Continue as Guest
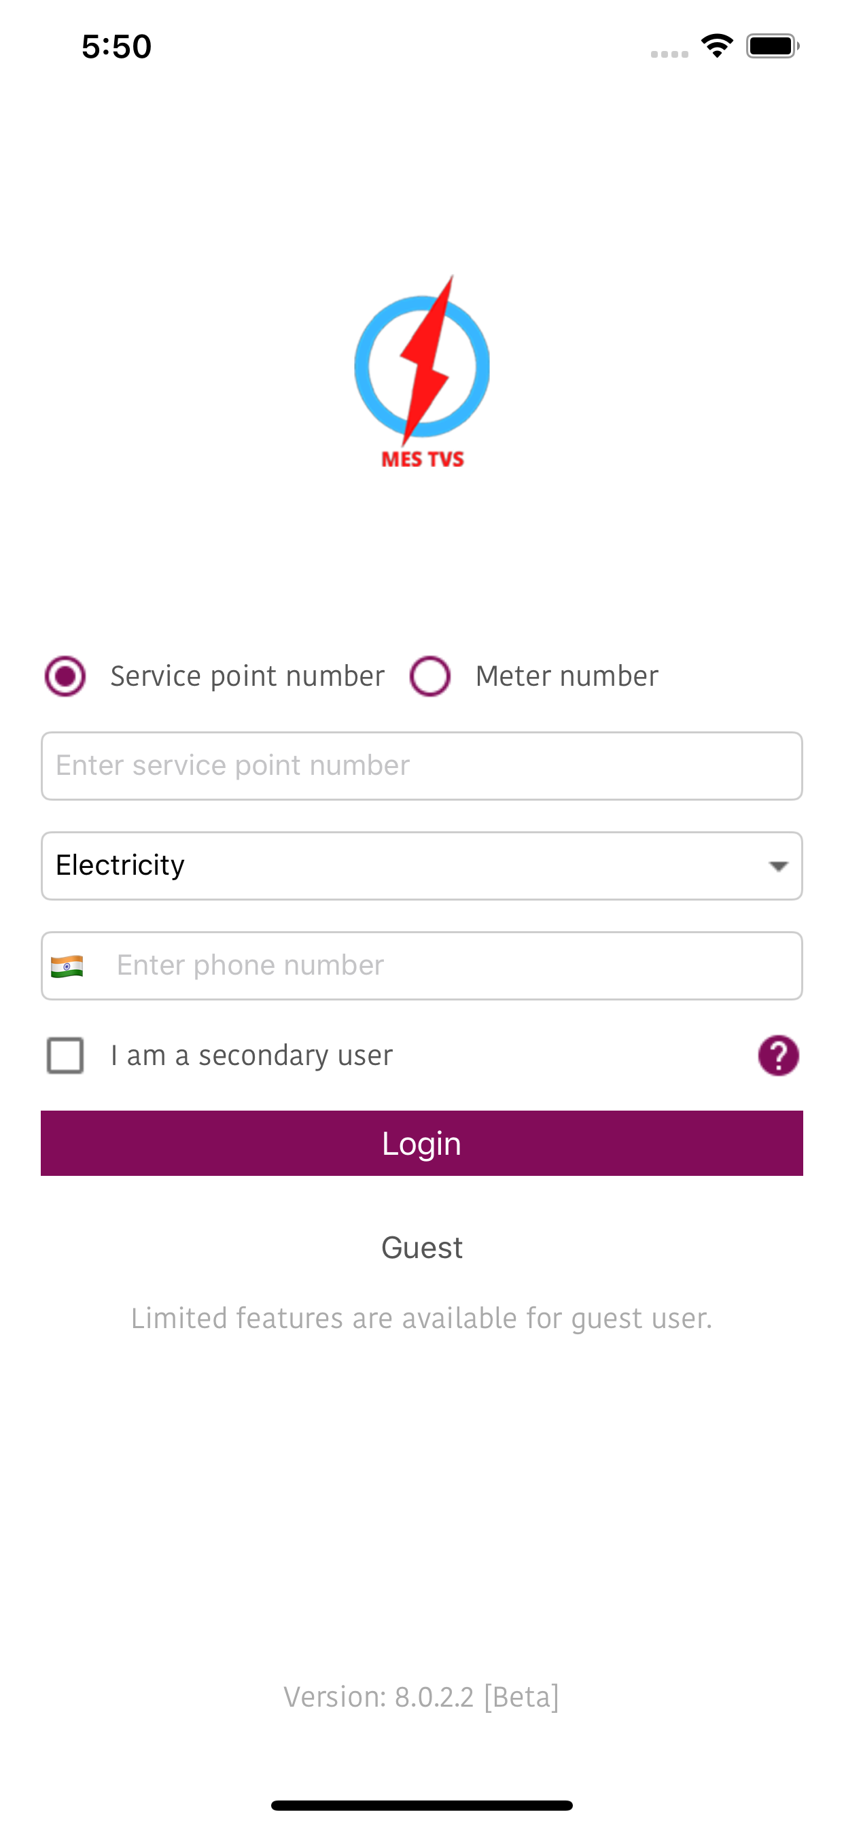This screenshot has width=844, height=1827. tap(422, 1247)
